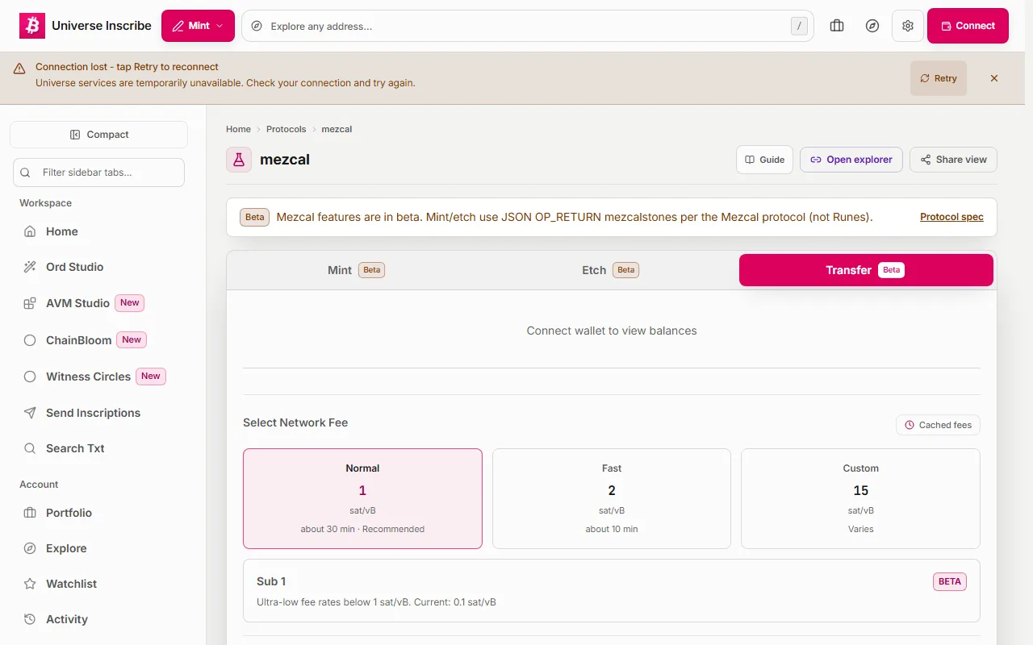Image resolution: width=1033 pixels, height=645 pixels.
Task: Click the New badge beside AVM Studio
Action: point(130,303)
